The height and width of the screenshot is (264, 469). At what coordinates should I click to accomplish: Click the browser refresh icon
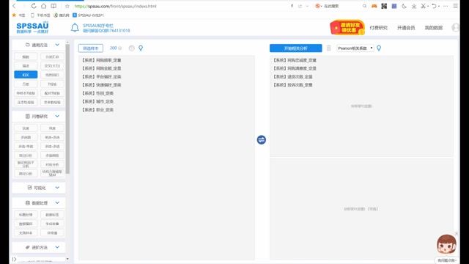34,6
